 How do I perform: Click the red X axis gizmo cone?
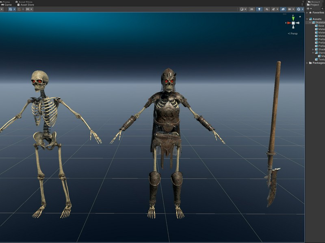289,23
